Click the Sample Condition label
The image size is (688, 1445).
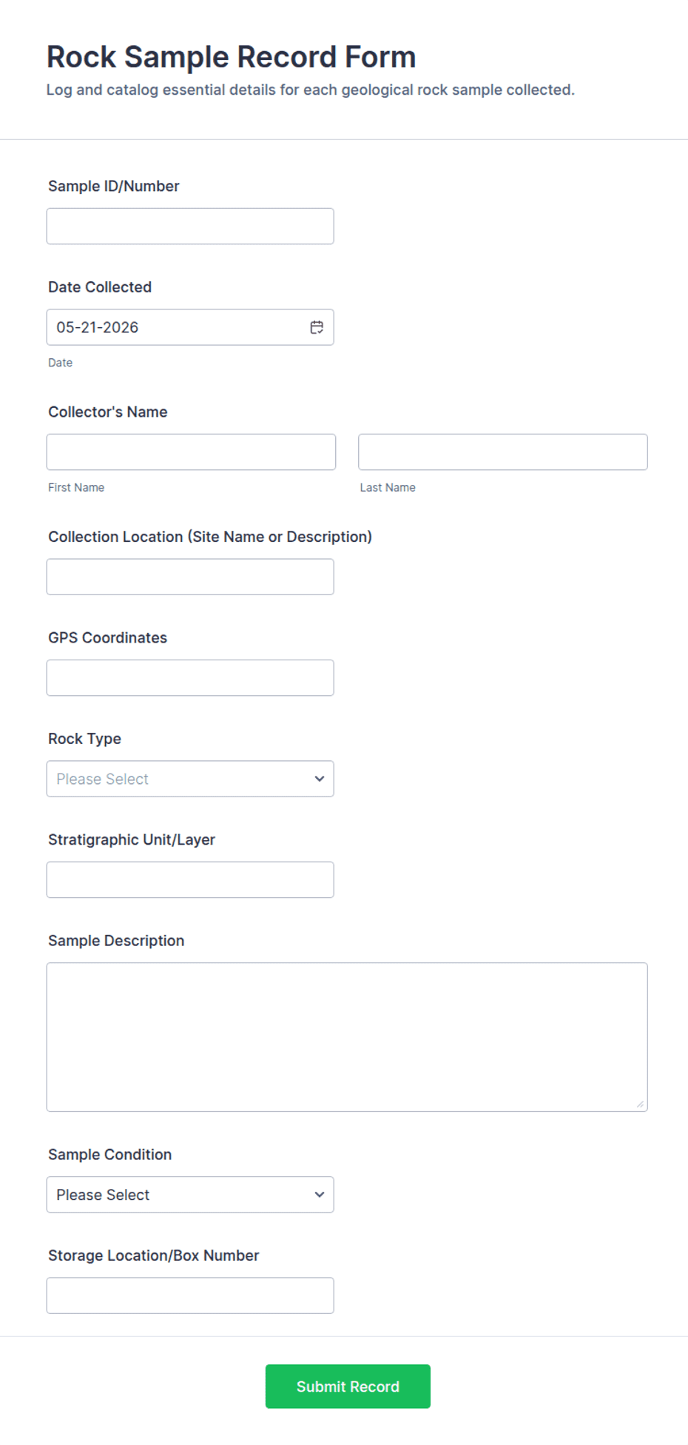point(109,1155)
